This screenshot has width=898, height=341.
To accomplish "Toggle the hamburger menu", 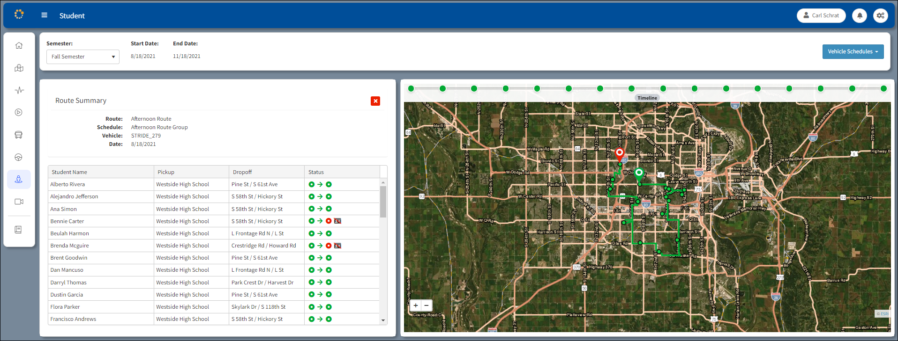I will coord(45,15).
